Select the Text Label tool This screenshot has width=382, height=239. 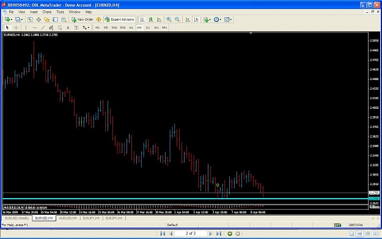(76, 28)
